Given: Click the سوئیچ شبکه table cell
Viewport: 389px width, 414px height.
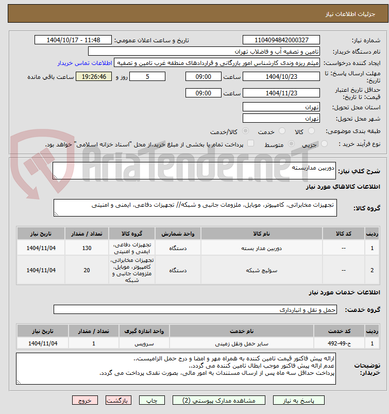Looking at the screenshot, I should click(262, 270).
